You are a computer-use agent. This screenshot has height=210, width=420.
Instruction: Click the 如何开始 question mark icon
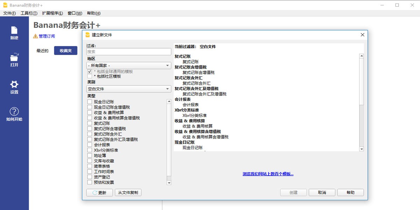14,112
